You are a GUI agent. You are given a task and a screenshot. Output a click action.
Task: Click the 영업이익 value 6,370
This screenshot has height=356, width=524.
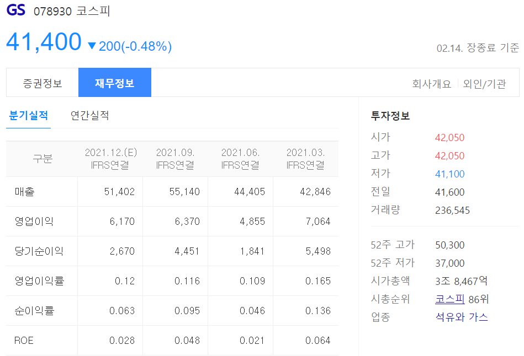coord(187,221)
